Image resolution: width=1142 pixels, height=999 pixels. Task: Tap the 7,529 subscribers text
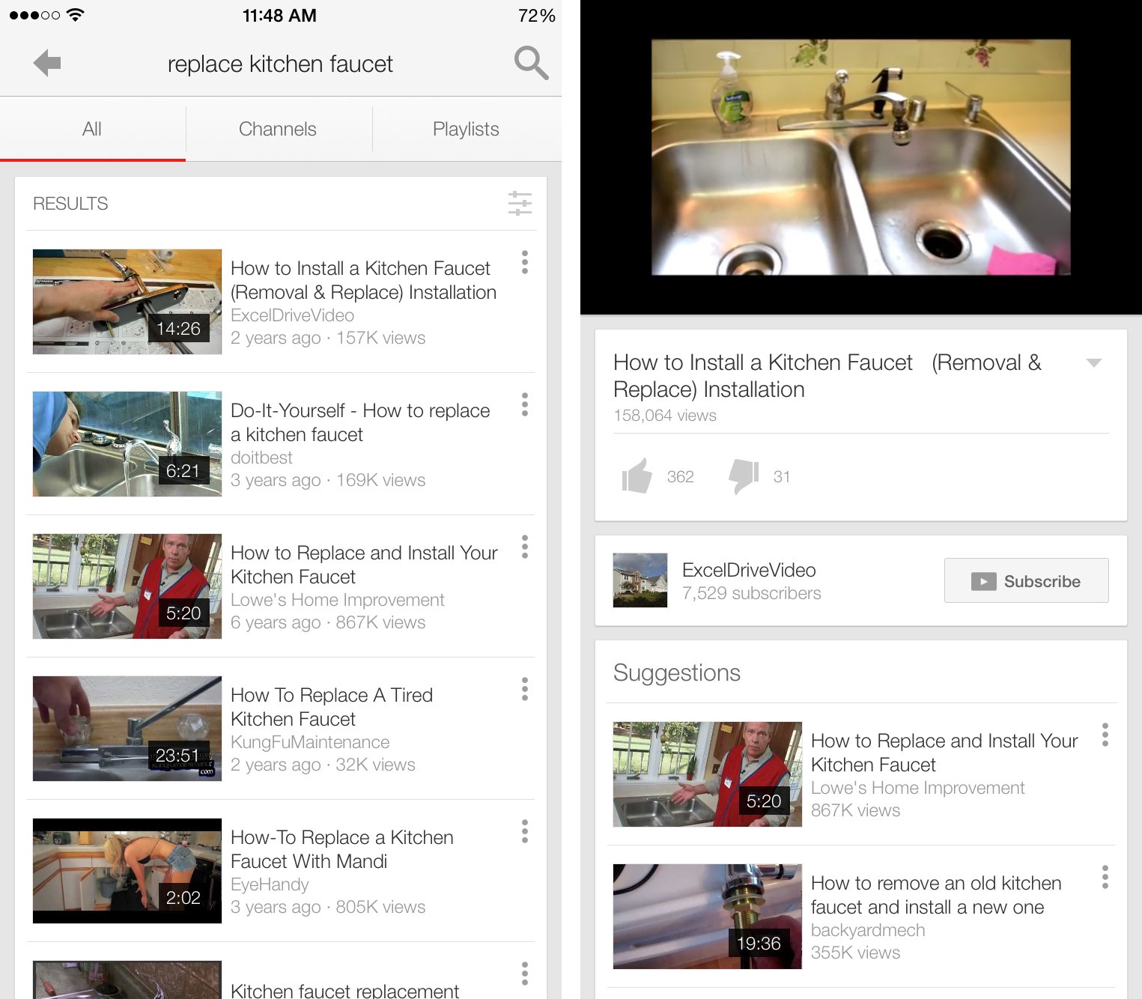(x=752, y=593)
